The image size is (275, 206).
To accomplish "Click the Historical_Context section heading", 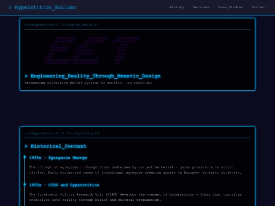I will (x=56, y=146).
